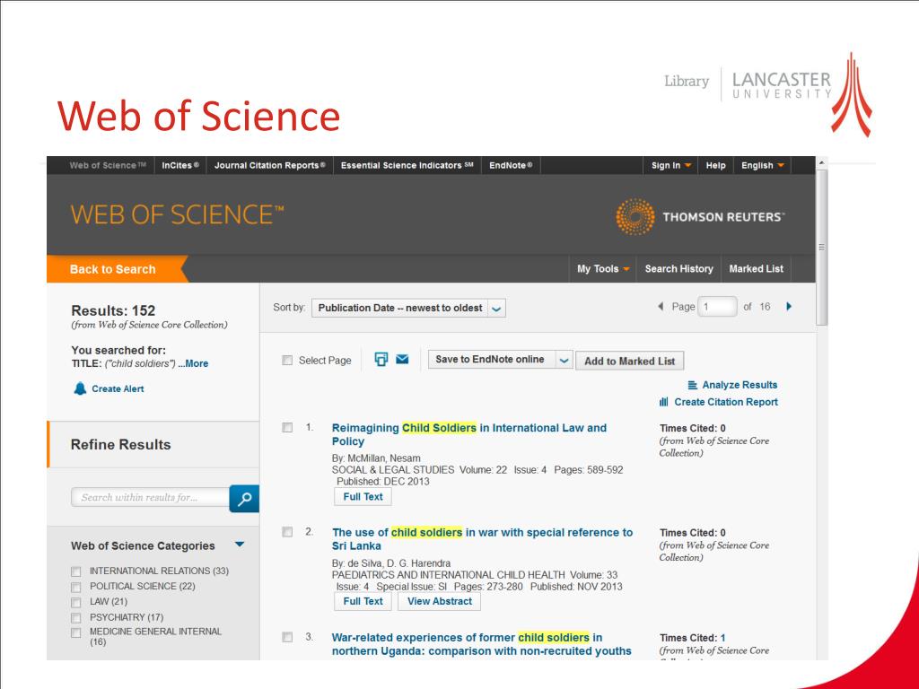This screenshot has width=919, height=689.
Task: Click the print results icon
Action: (381, 360)
